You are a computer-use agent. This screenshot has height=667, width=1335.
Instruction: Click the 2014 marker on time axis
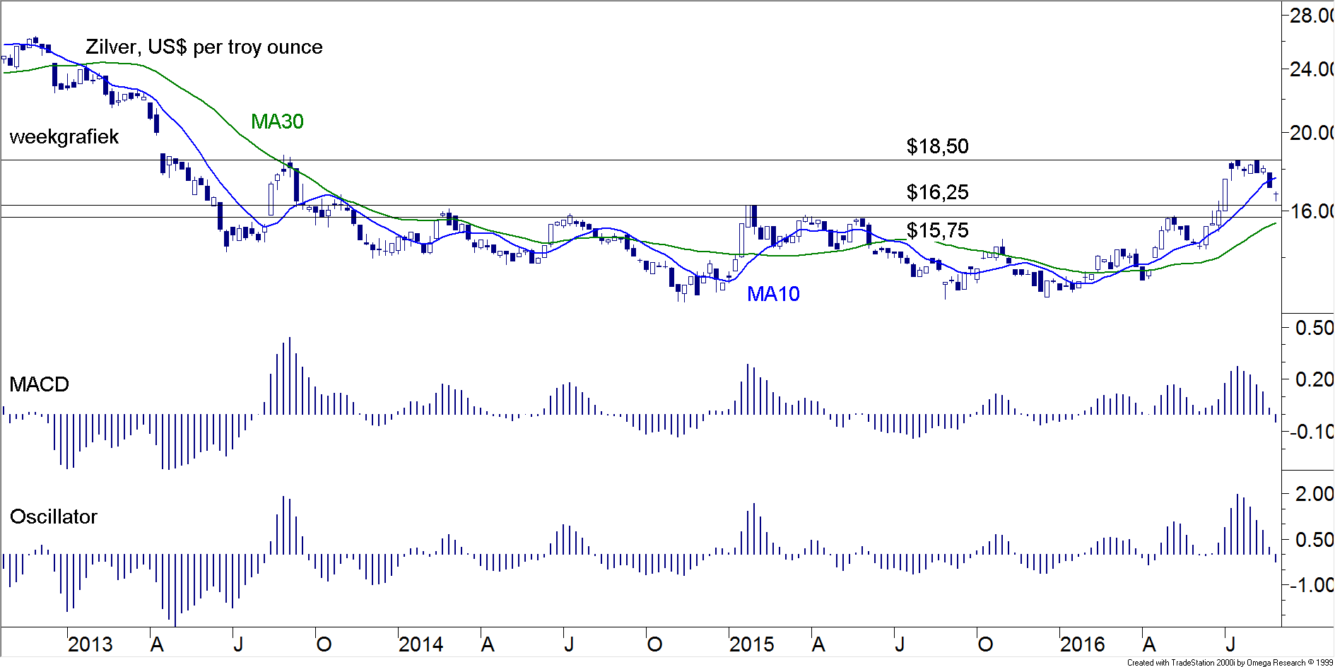pyautogui.click(x=421, y=644)
